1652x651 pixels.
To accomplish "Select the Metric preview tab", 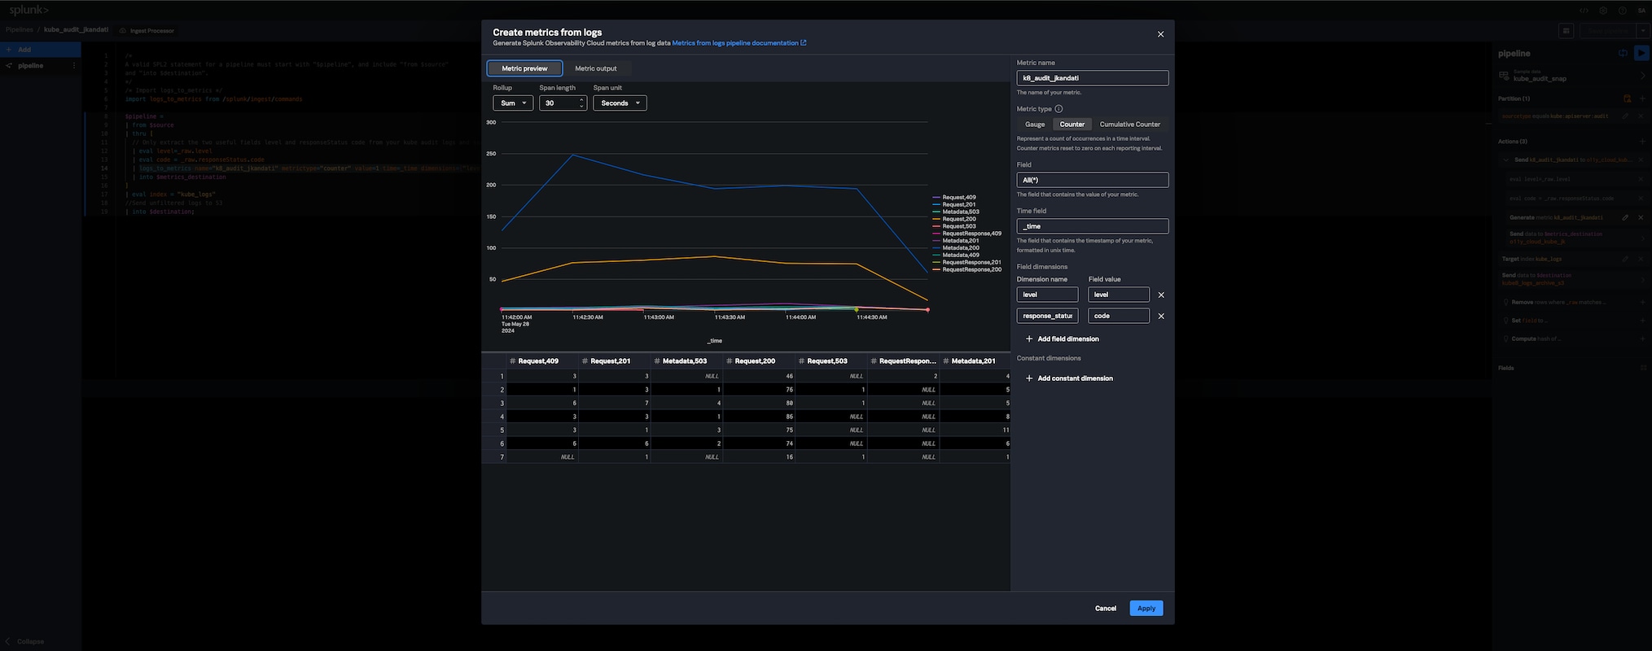I will (x=524, y=68).
